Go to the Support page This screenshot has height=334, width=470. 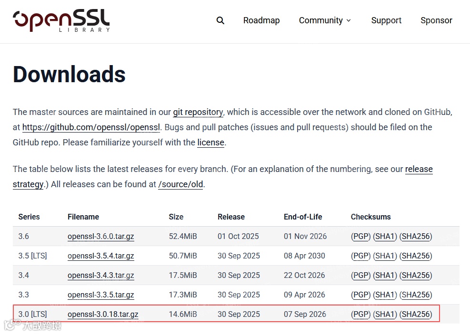(x=386, y=20)
